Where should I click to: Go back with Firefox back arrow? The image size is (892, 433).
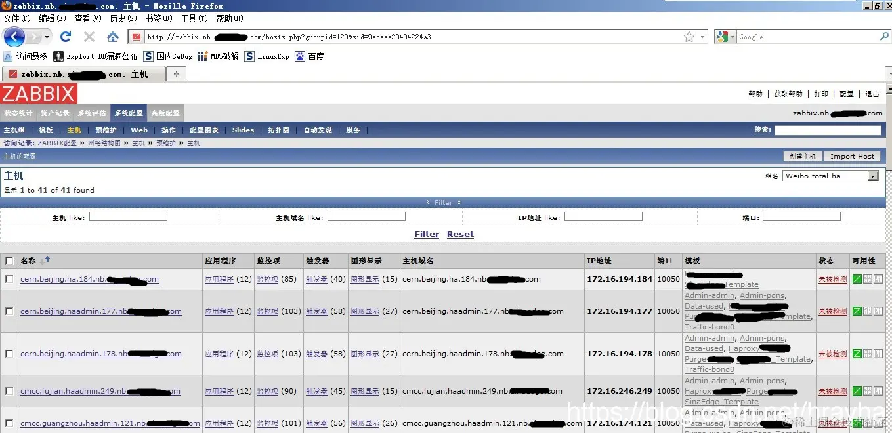pos(14,37)
